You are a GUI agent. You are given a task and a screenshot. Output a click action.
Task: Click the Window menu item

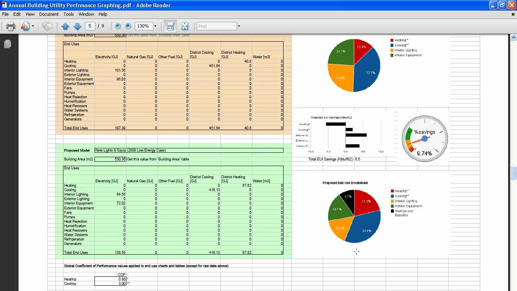click(86, 14)
